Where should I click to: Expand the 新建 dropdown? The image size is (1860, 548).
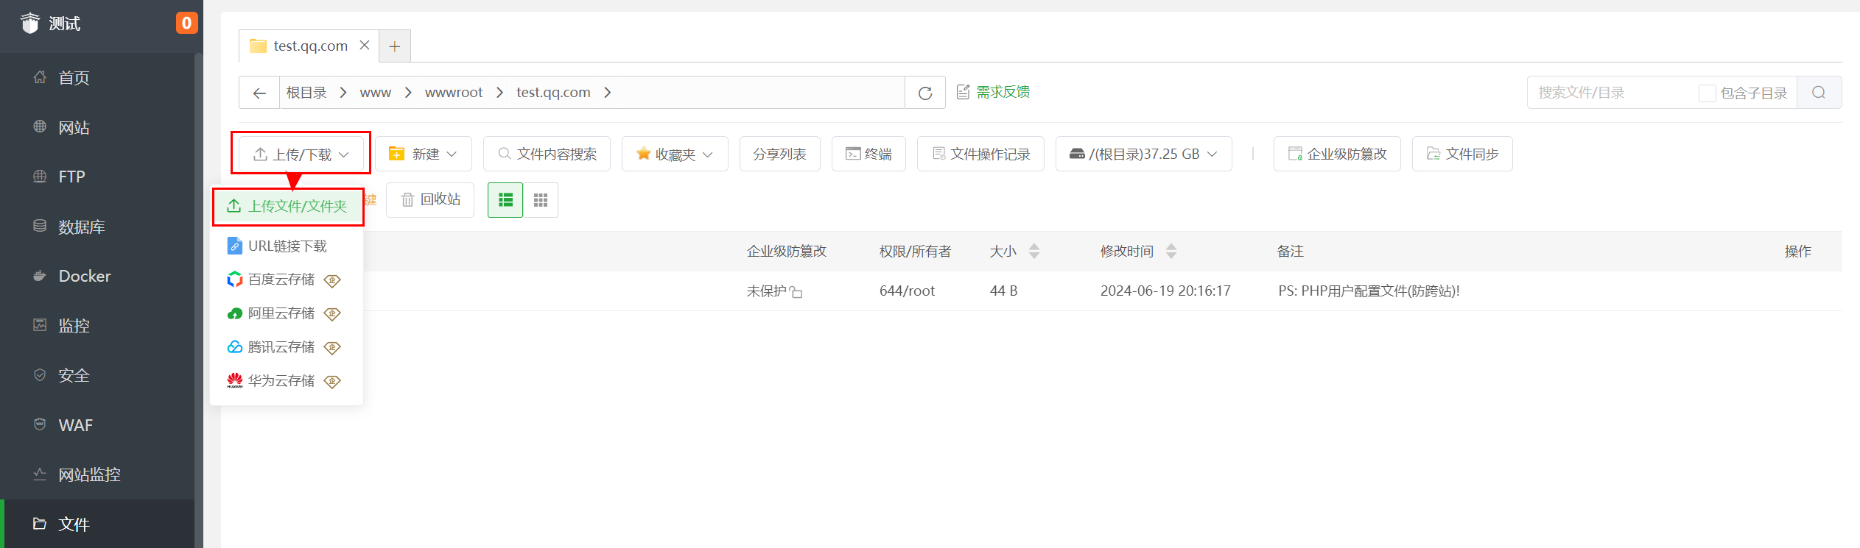pyautogui.click(x=423, y=154)
